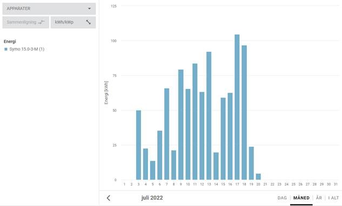Click the bar for day 11
This screenshot has height=206, width=342.
point(195,121)
